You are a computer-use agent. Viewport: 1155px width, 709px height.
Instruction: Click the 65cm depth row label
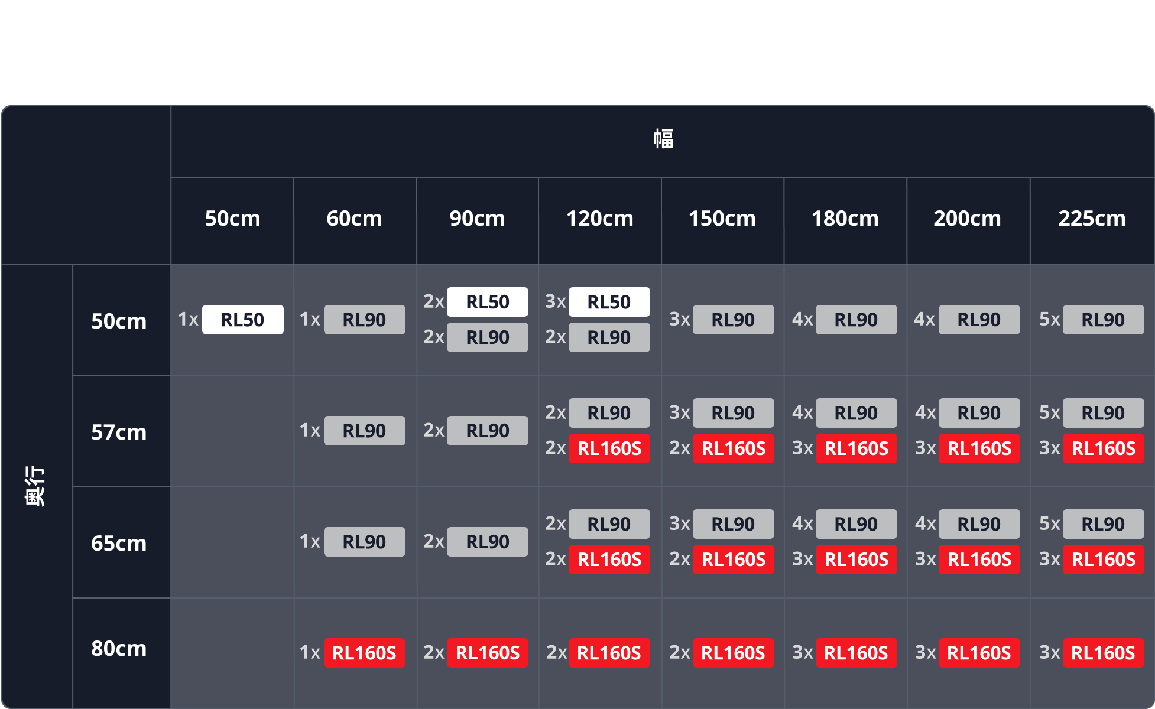[x=119, y=543]
